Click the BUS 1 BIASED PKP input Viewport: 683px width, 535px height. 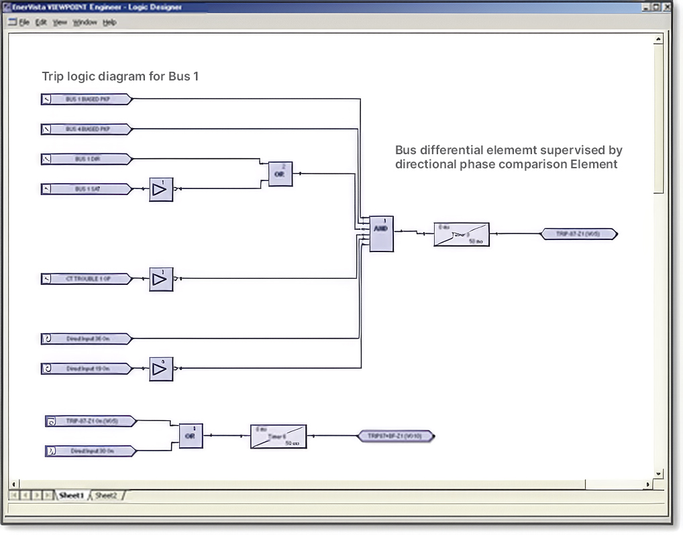[x=87, y=99]
